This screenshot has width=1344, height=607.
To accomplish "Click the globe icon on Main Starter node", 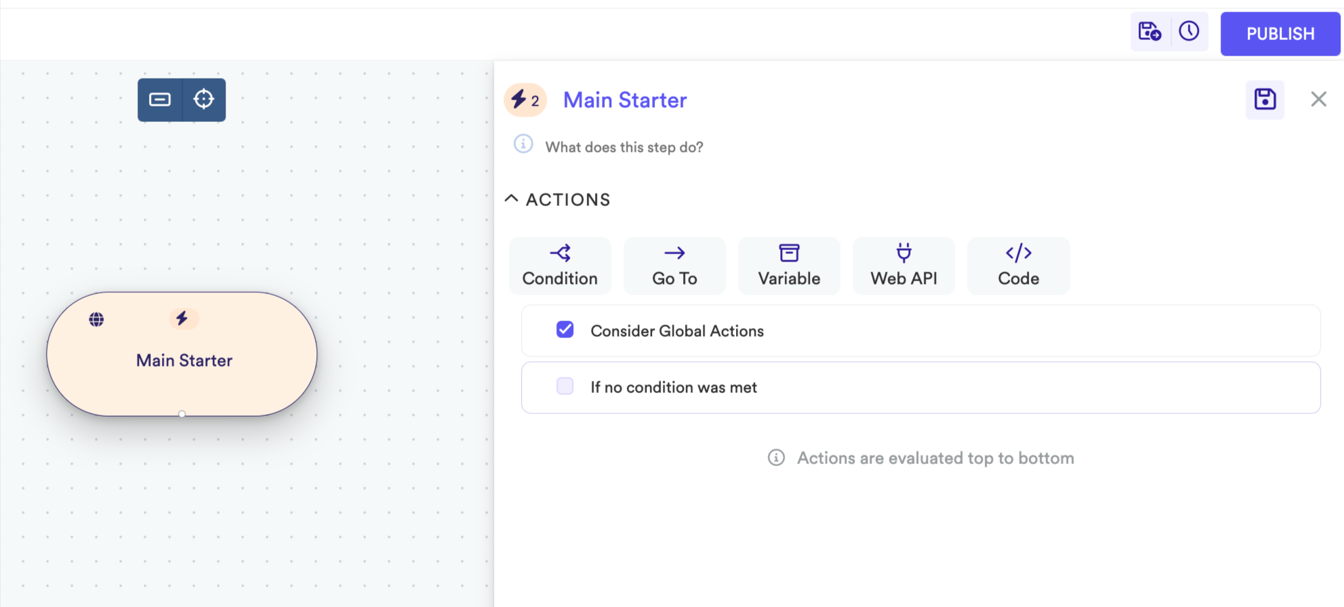I will pyautogui.click(x=96, y=319).
